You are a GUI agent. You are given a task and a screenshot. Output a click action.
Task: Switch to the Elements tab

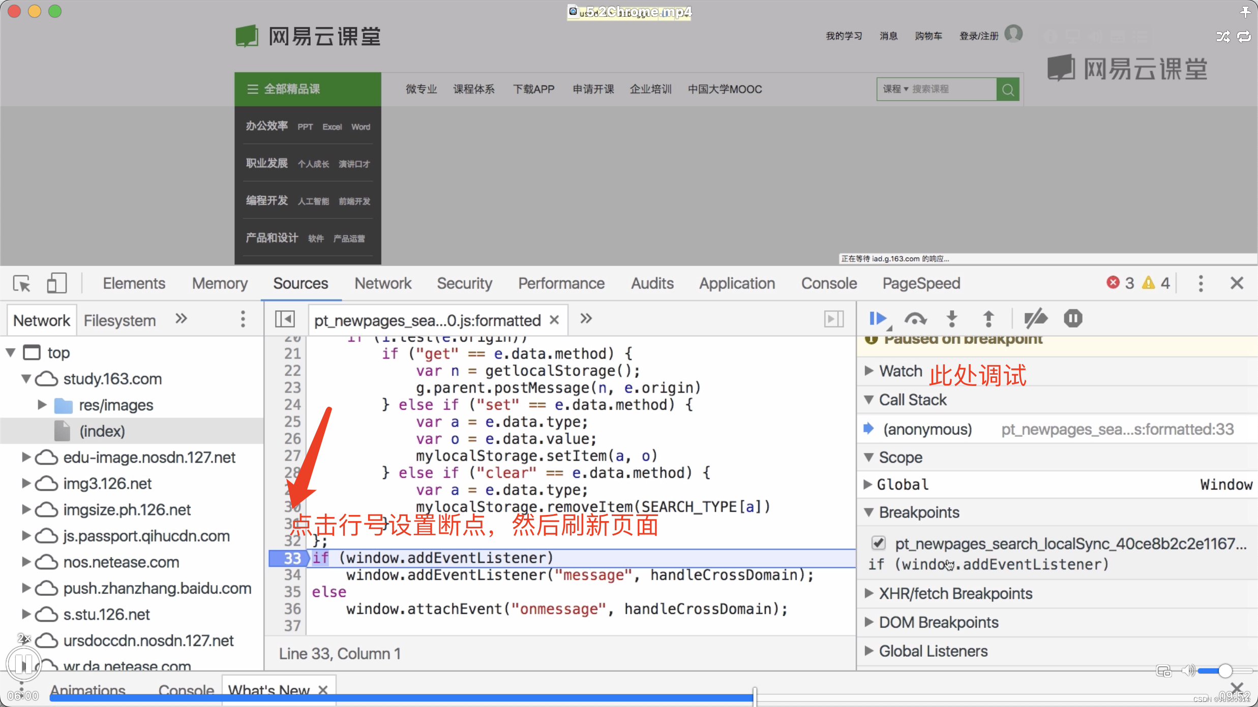(134, 283)
